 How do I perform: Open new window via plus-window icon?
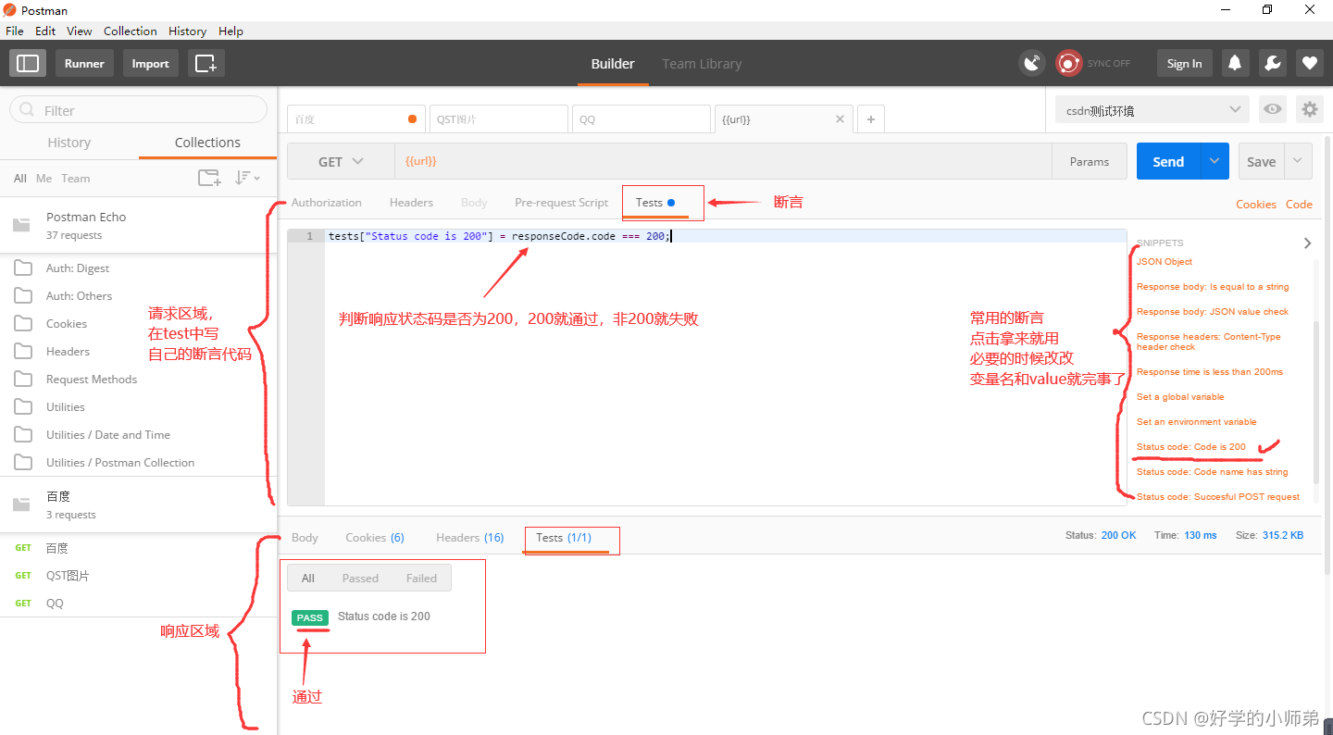[x=206, y=63]
